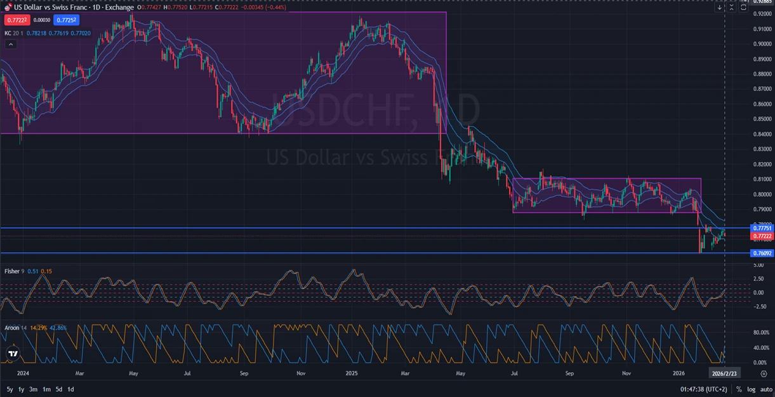The height and width of the screenshot is (397, 775).
Task: Click the 2026/2/23 date marker on time axis
Action: pyautogui.click(x=725, y=374)
